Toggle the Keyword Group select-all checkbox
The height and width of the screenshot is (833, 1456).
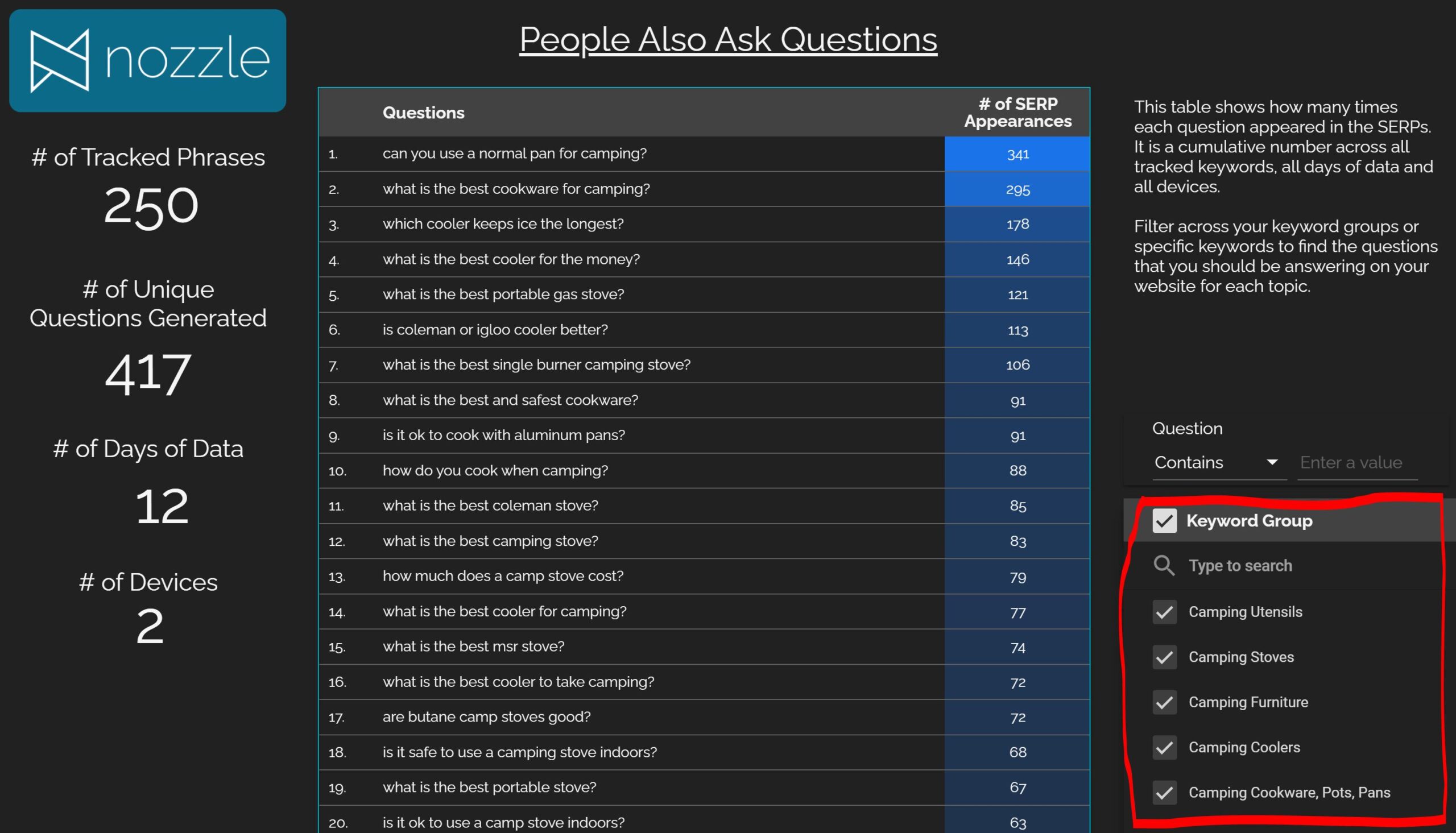click(1164, 521)
